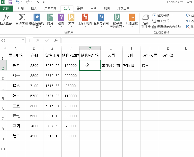Select row 5 header
Screen dimensions: 194x157
pos(3,95)
